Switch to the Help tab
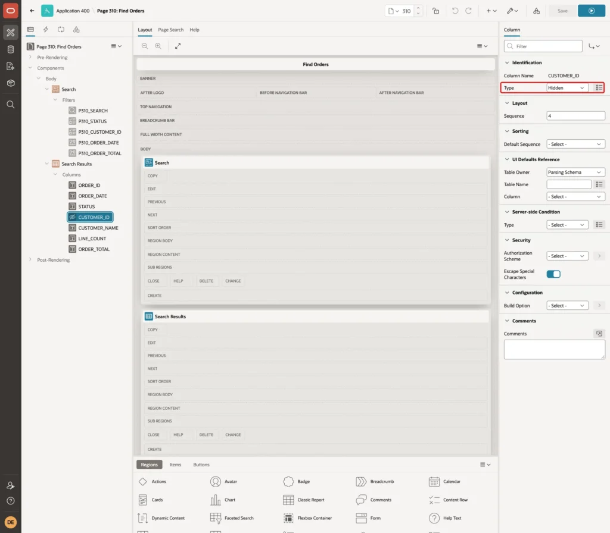Screen dimensions: 610x533 194,30
